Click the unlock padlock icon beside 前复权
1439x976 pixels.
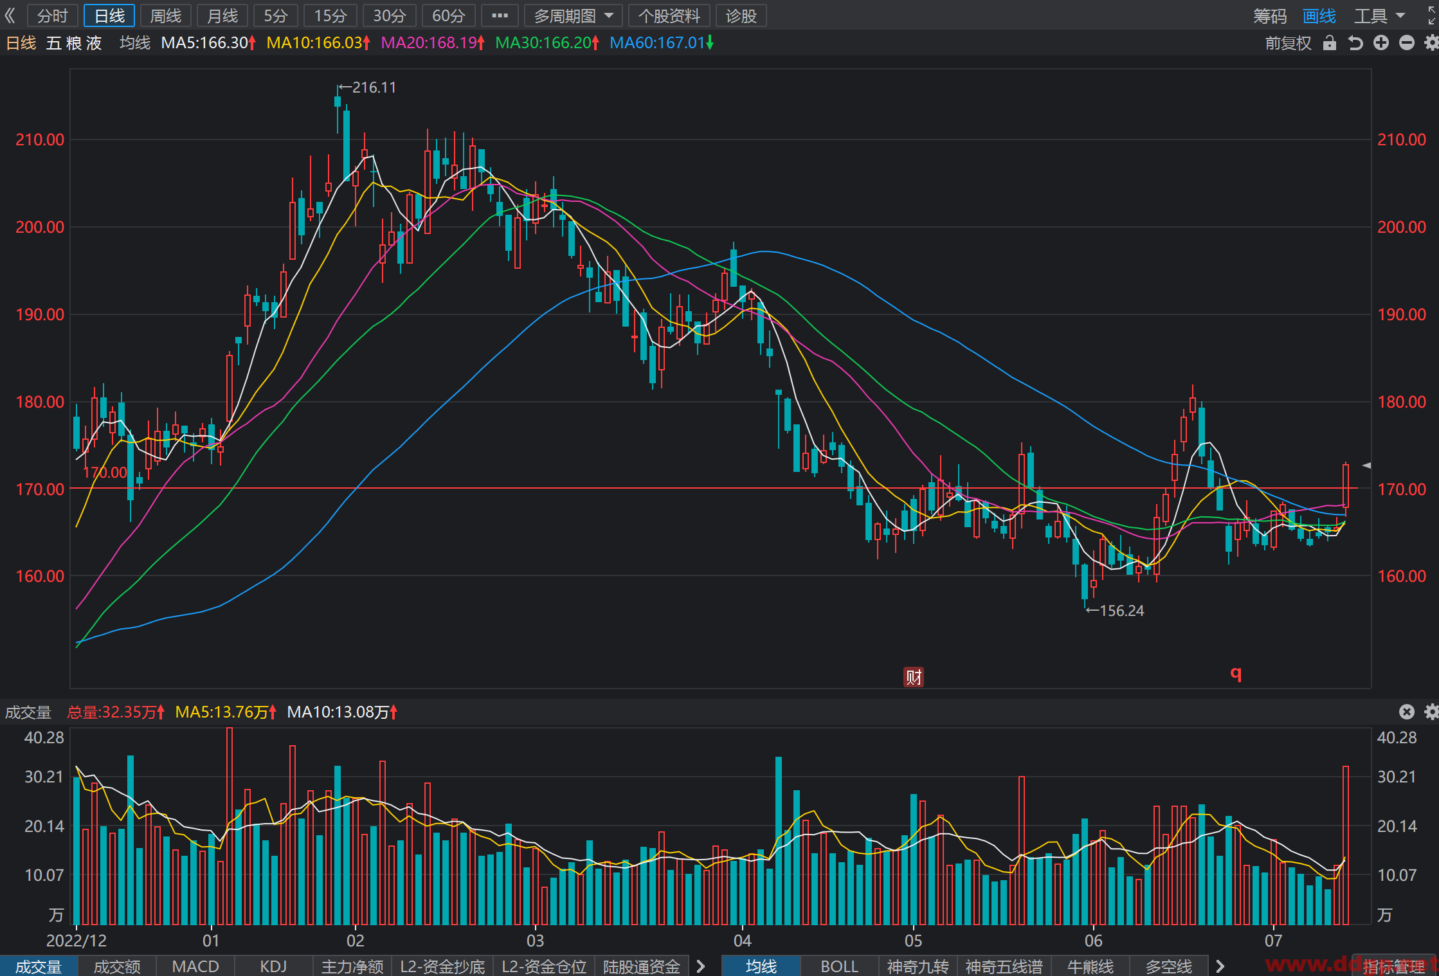point(1329,43)
